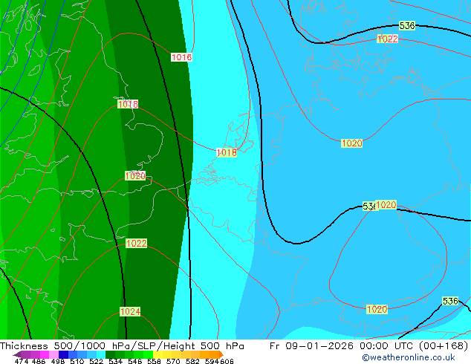Viewport: 471px width, 364px height.
Task: Click the bright green legend swatch before 558
Action: click(x=149, y=354)
